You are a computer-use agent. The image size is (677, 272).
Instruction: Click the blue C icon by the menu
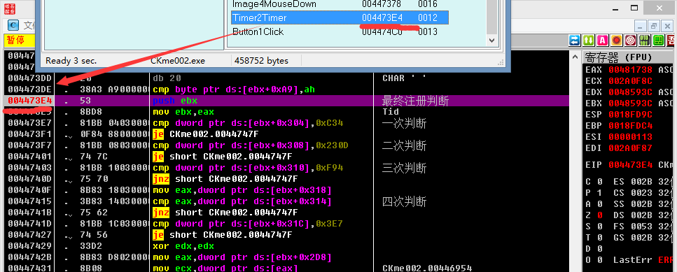tap(13, 25)
